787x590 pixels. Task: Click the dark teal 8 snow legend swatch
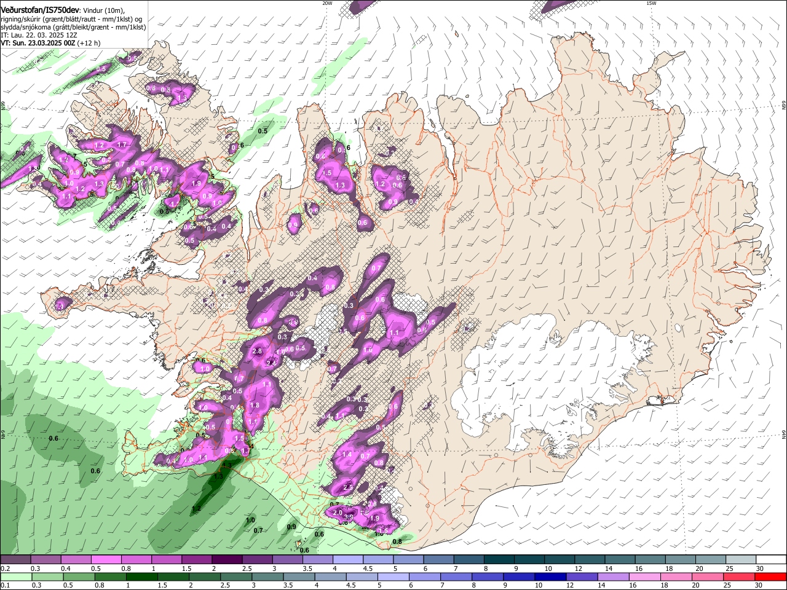tap(499, 560)
